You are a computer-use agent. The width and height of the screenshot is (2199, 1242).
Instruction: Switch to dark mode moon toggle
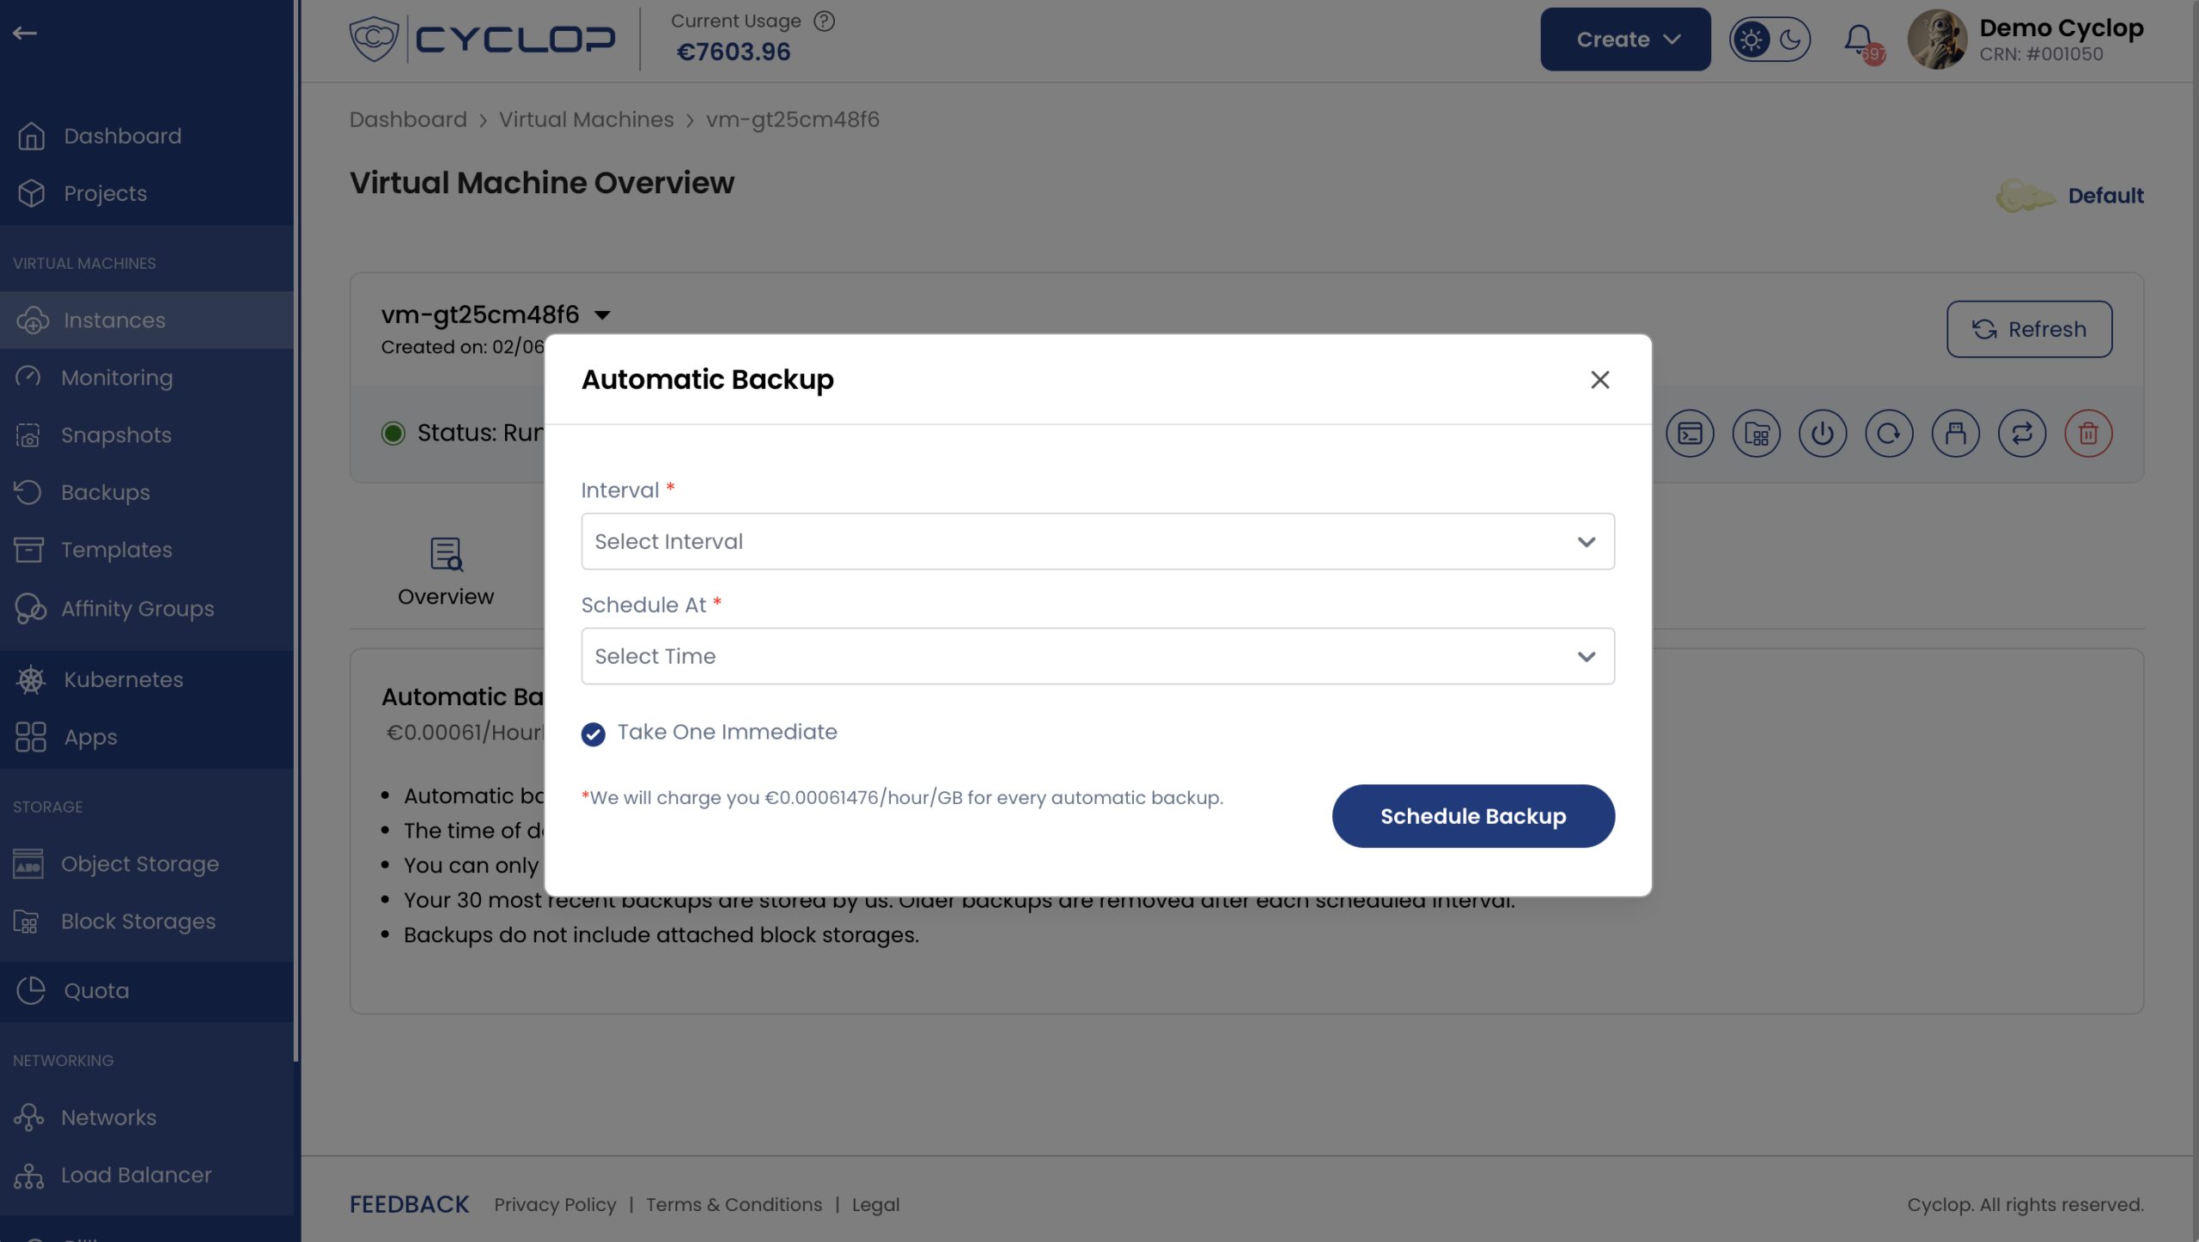point(1790,40)
